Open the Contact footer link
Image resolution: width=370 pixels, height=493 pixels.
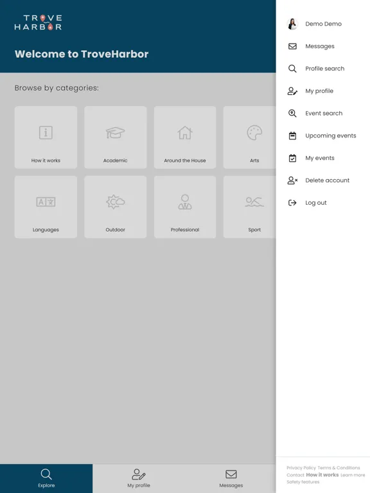[x=295, y=475]
